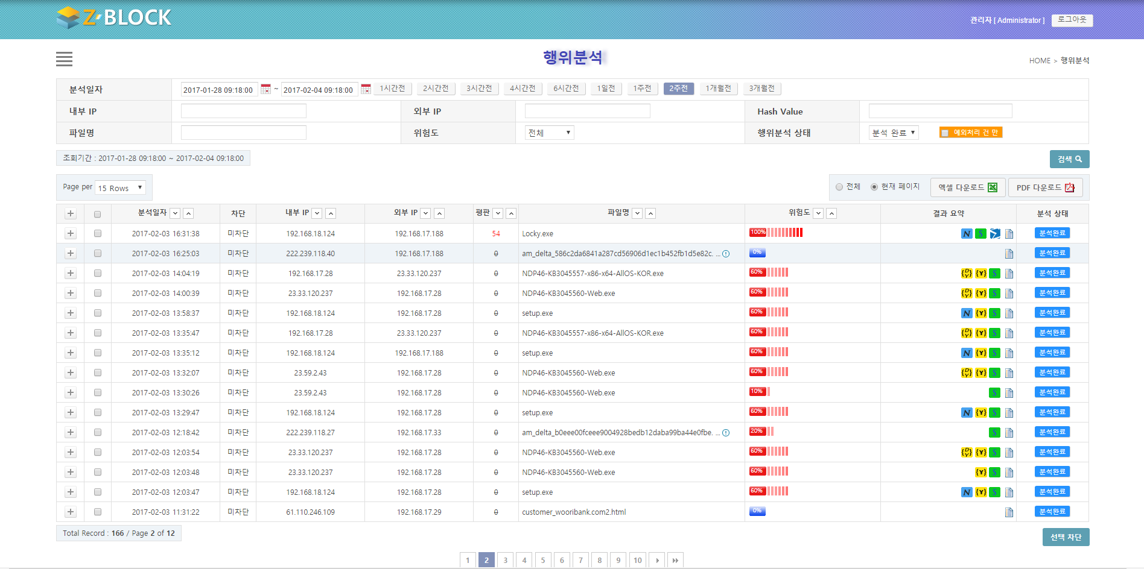Check the Locky.exe row checkbox
The height and width of the screenshot is (569, 1144).
tap(98, 233)
